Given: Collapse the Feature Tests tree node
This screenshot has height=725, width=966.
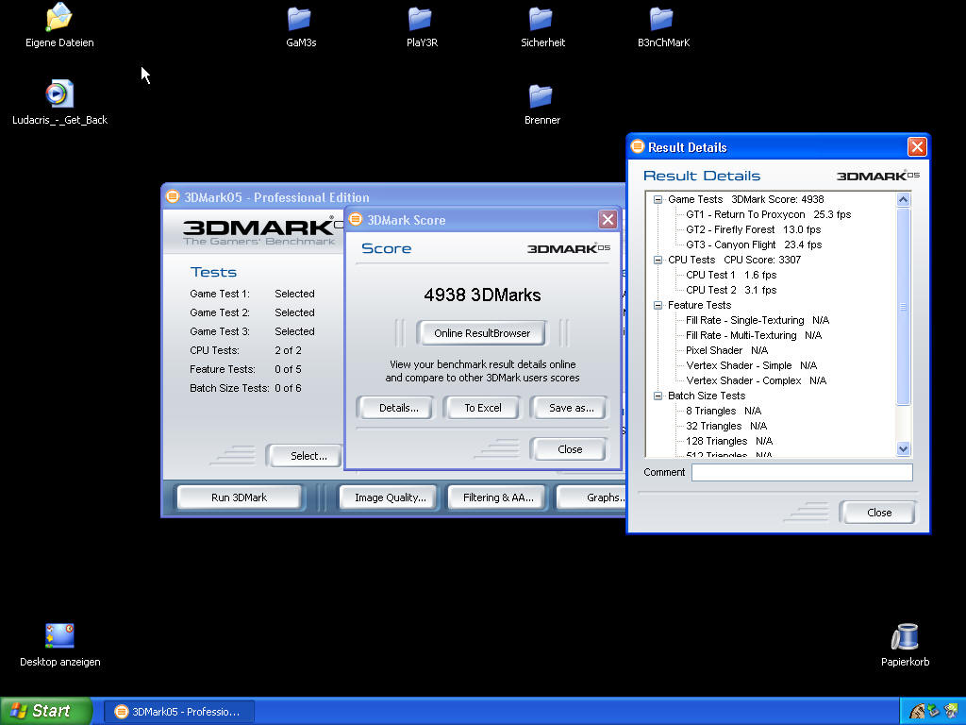Looking at the screenshot, I should pos(658,305).
